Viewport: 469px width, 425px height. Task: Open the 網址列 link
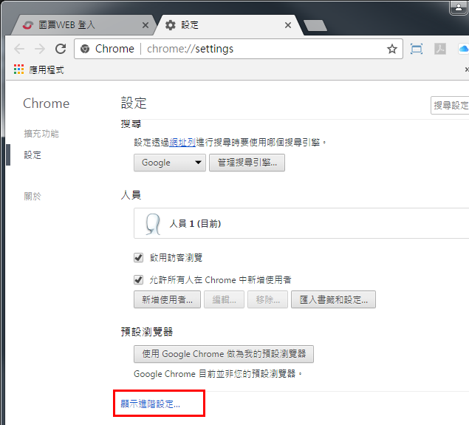(182, 142)
